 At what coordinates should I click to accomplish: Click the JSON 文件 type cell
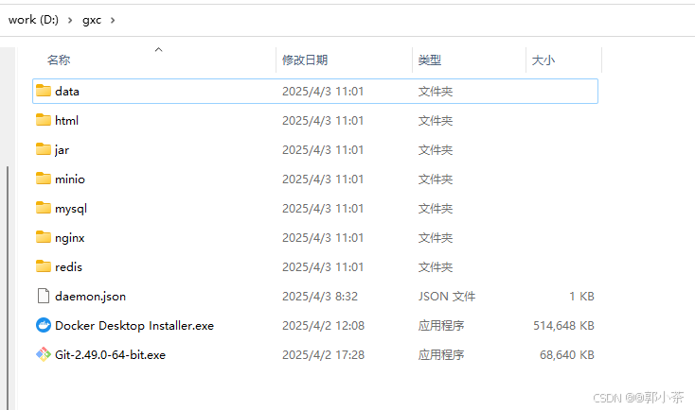pyautogui.click(x=447, y=297)
